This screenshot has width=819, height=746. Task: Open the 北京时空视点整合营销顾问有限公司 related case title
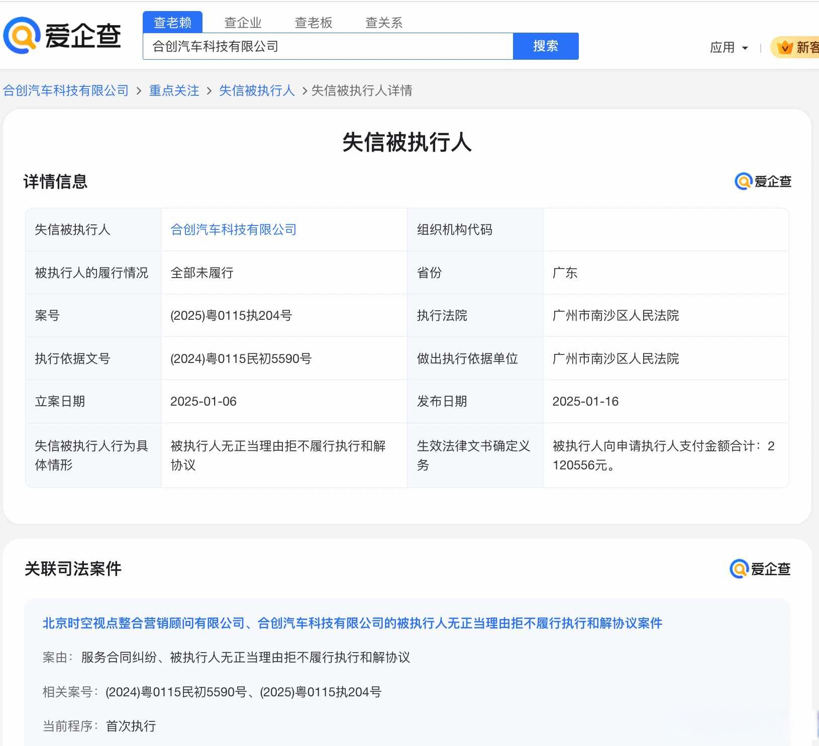[x=352, y=623]
